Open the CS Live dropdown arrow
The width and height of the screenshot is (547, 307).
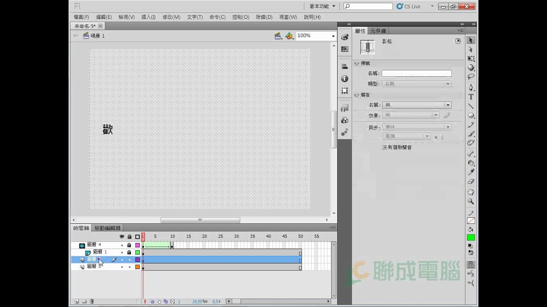432,6
